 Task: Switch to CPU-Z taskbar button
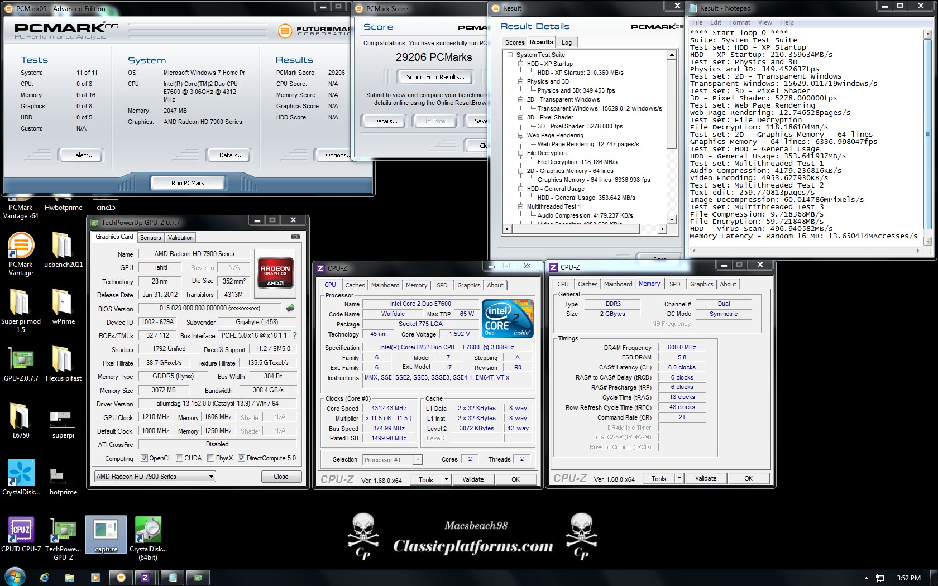coord(145,578)
